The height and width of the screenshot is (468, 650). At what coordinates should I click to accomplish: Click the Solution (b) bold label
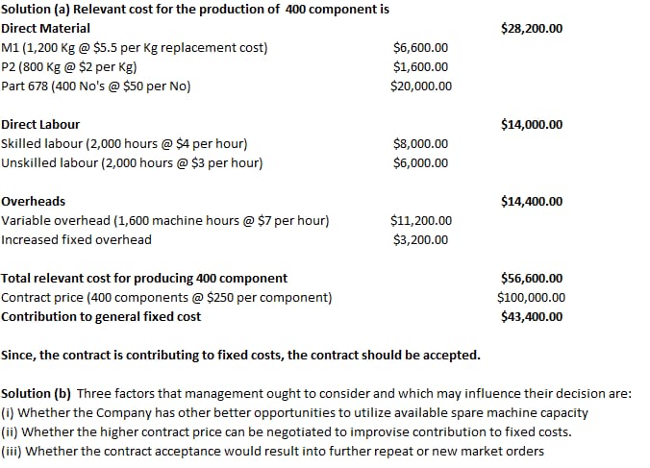pos(37,394)
